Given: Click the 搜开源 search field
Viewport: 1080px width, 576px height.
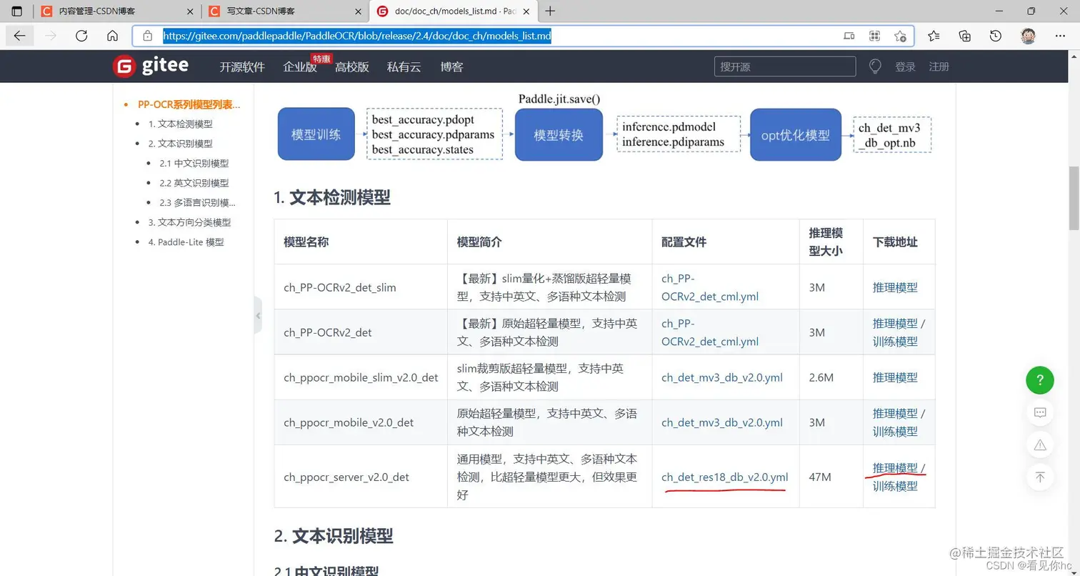Looking at the screenshot, I should coord(784,66).
